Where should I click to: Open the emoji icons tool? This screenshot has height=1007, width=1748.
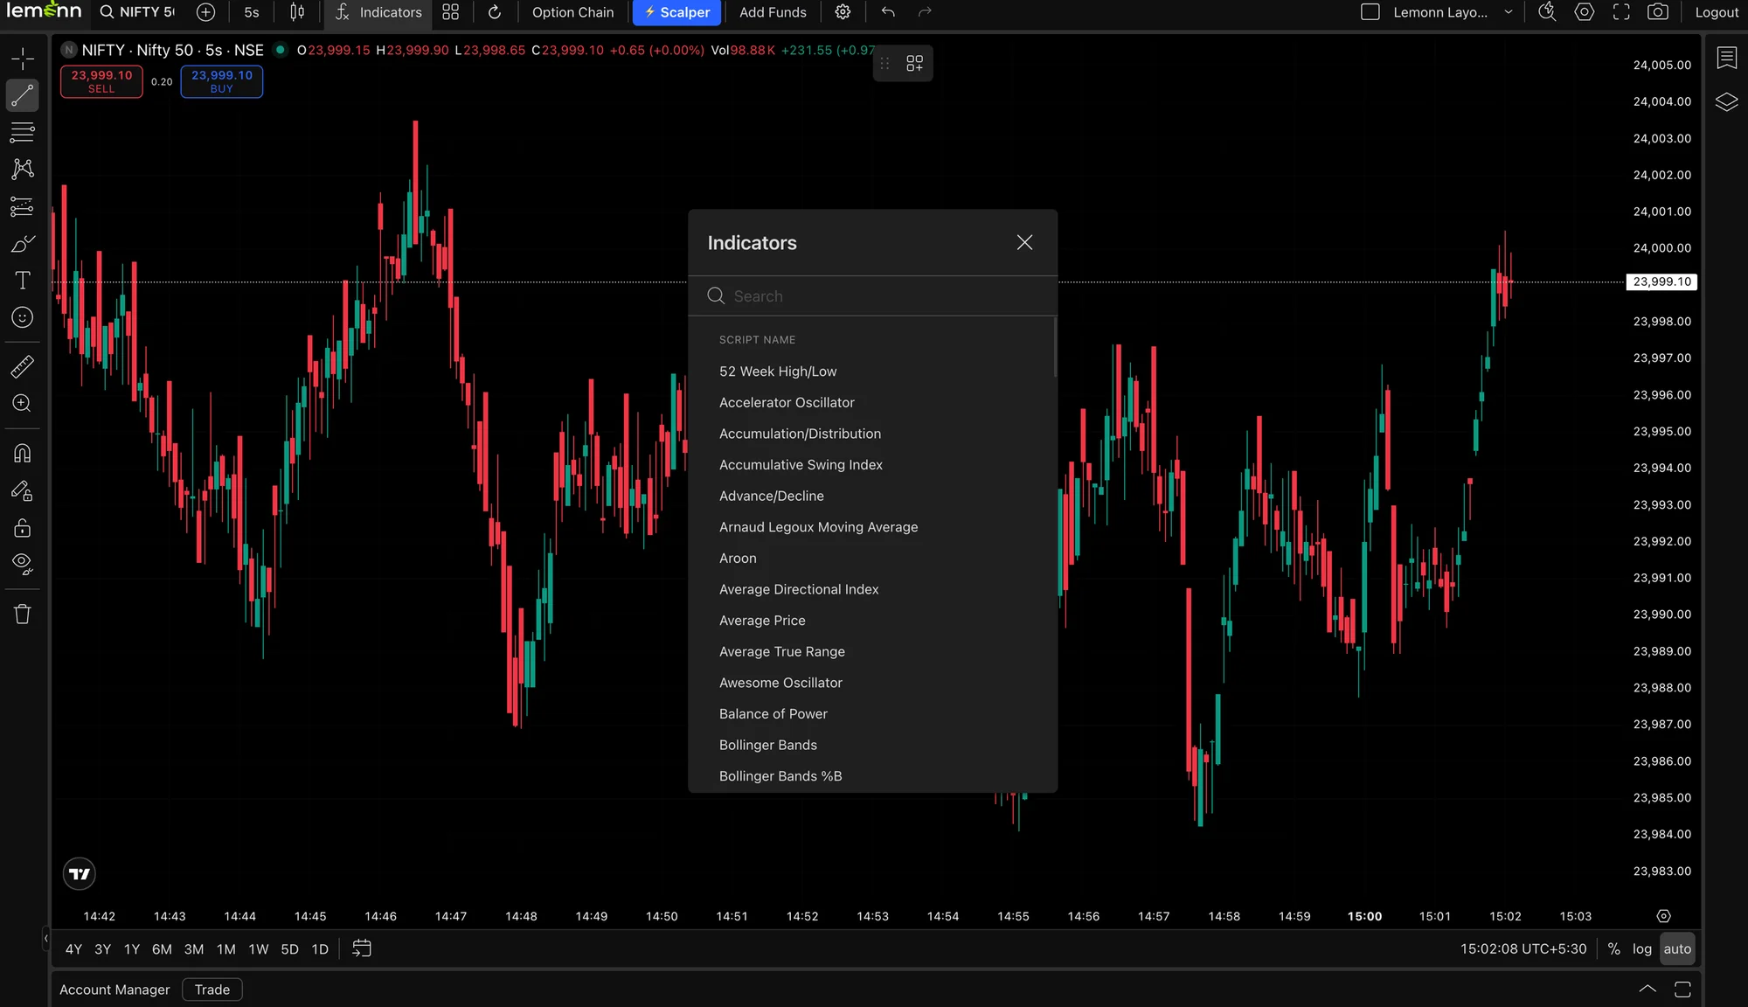tap(23, 317)
